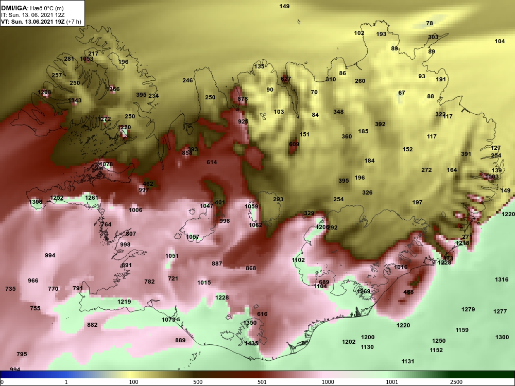Click the map value '1202'
The width and height of the screenshot is (515, 386).
pyautogui.click(x=349, y=342)
